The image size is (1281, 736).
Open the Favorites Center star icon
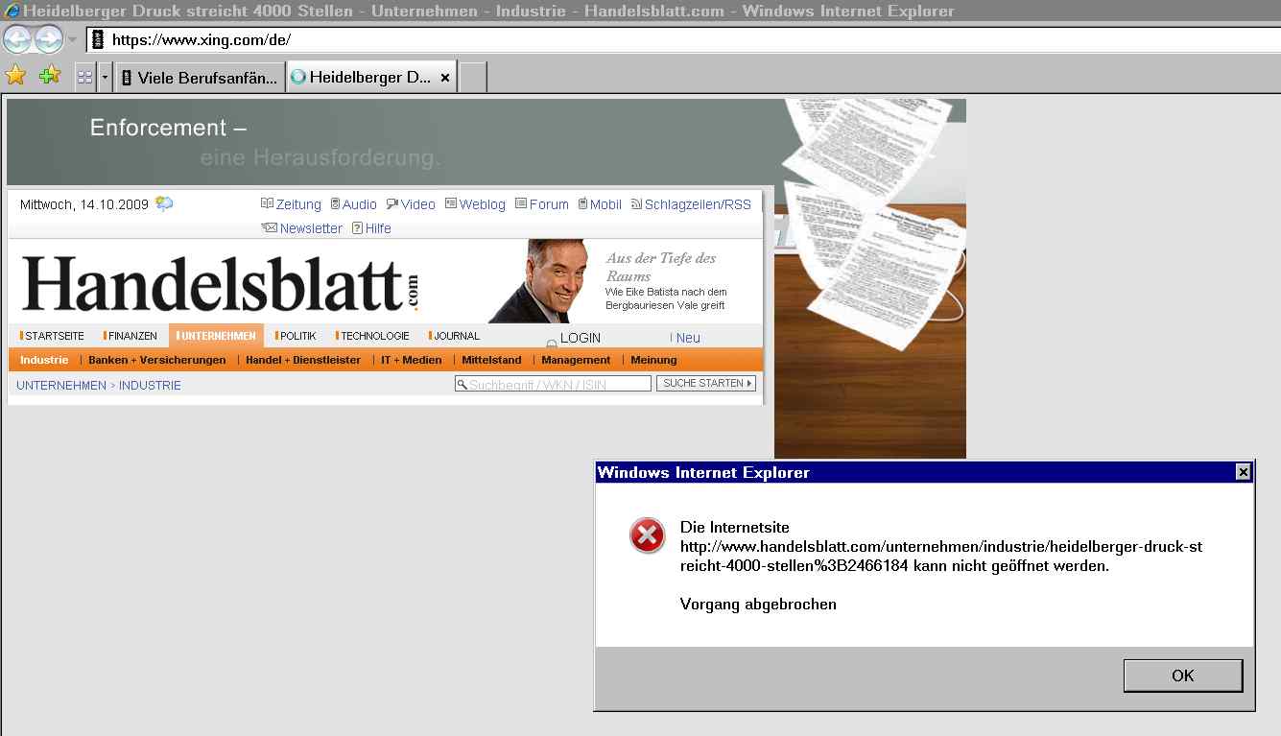tap(15, 76)
